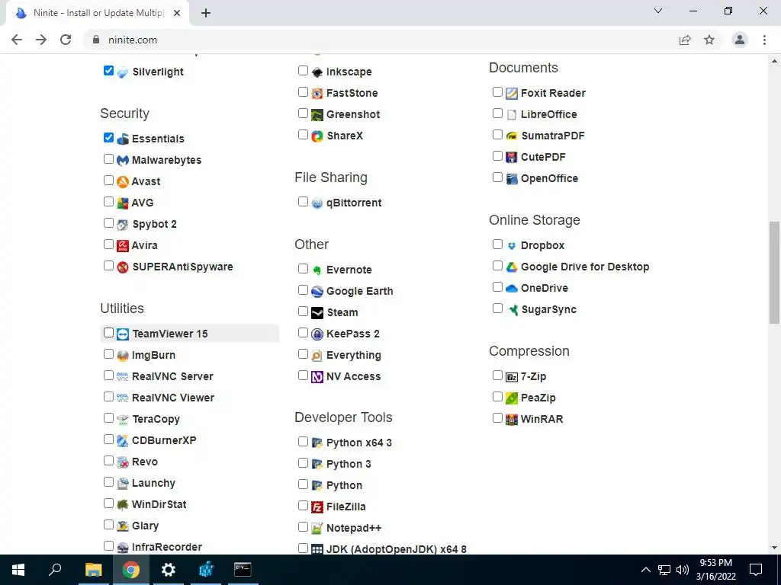Check the PeaZip checkbox
The image size is (781, 585).
tap(497, 396)
